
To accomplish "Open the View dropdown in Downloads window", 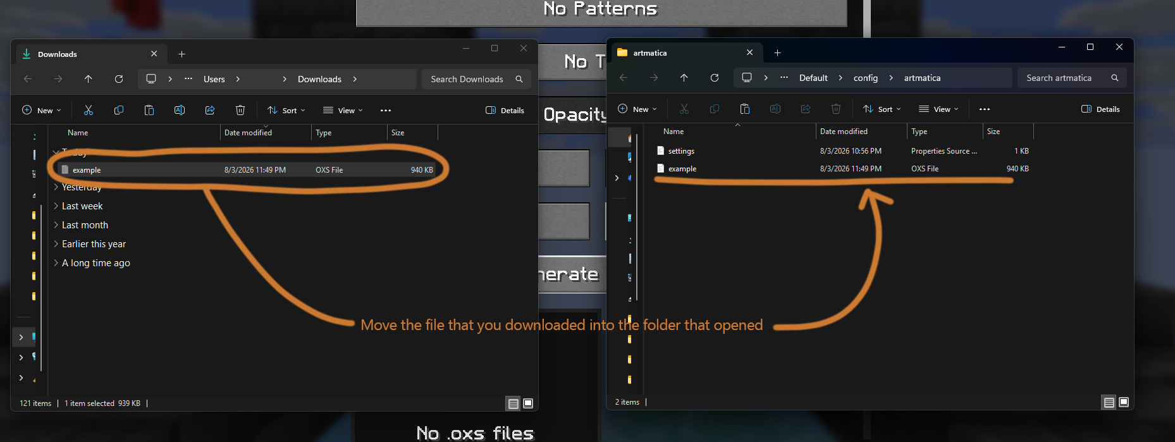I will click(343, 110).
